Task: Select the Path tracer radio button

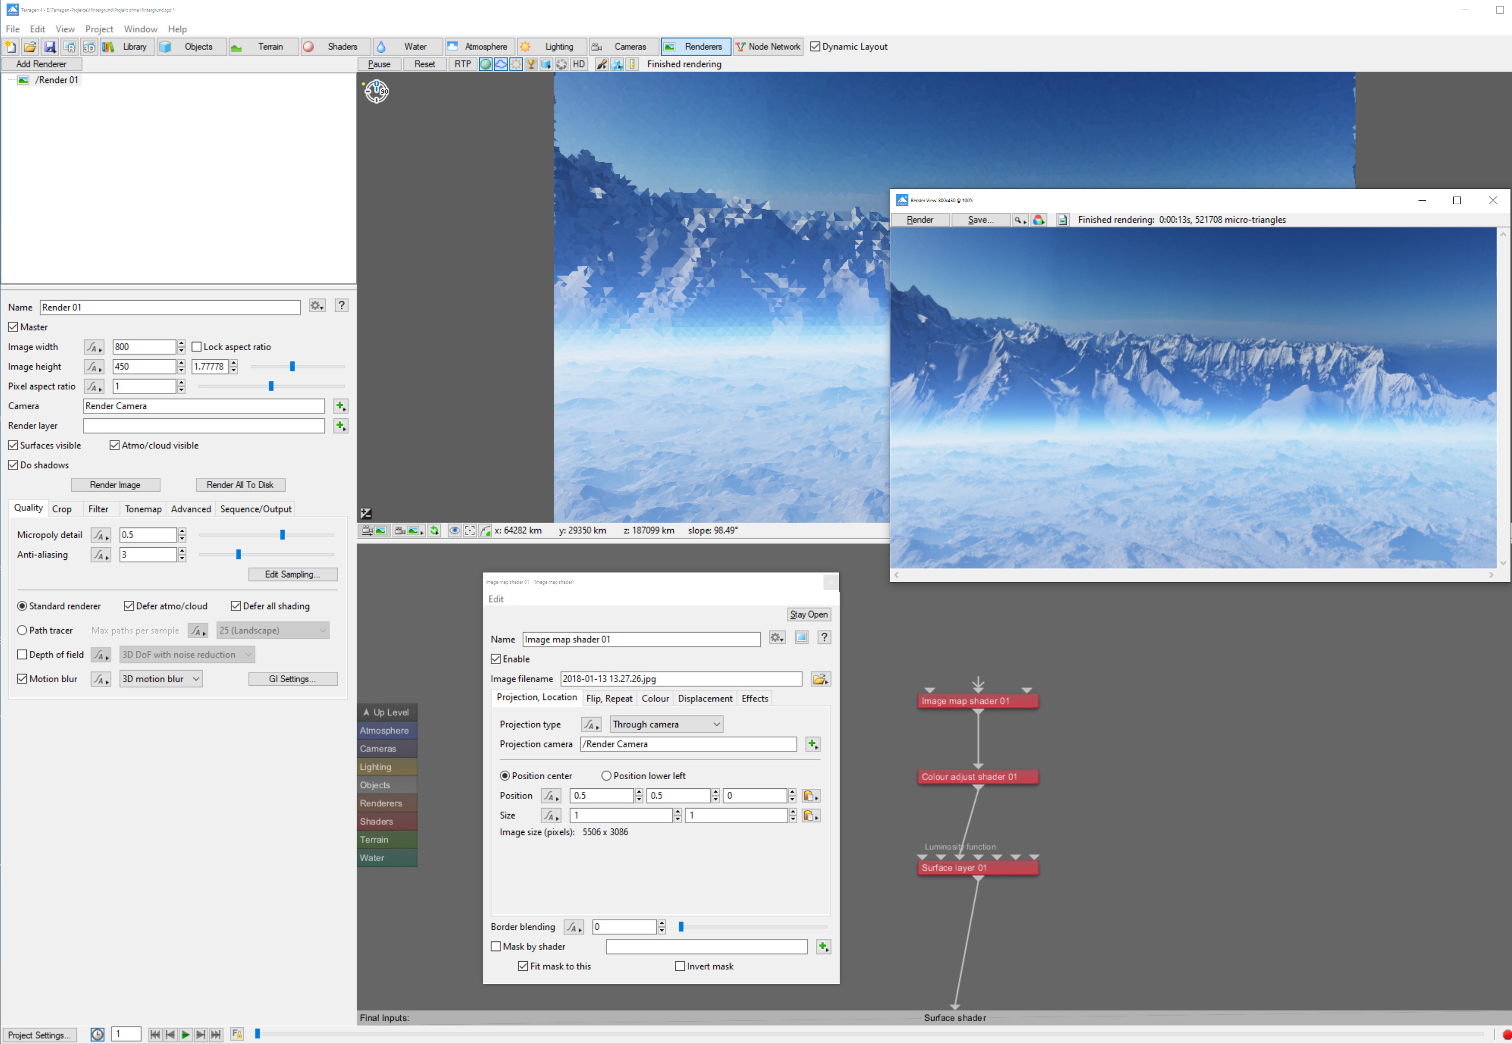Action: [22, 631]
